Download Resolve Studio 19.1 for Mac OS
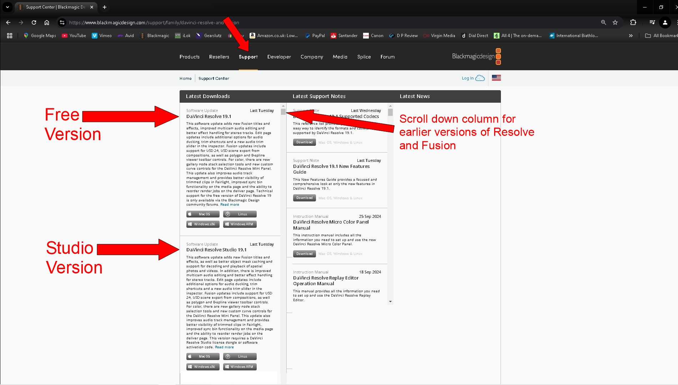 pos(203,356)
